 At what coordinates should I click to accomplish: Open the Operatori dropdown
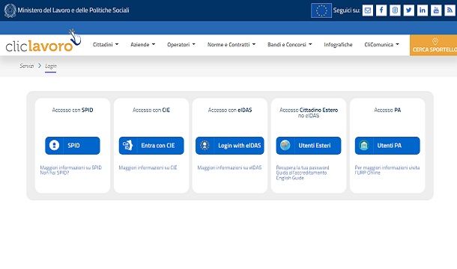point(181,45)
